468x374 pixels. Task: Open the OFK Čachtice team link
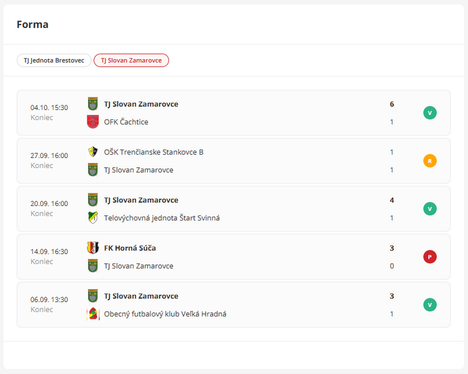126,122
